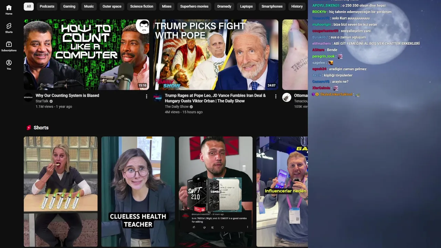Click chat username ROCKYtr
This screenshot has width=441, height=248.
(x=319, y=12)
